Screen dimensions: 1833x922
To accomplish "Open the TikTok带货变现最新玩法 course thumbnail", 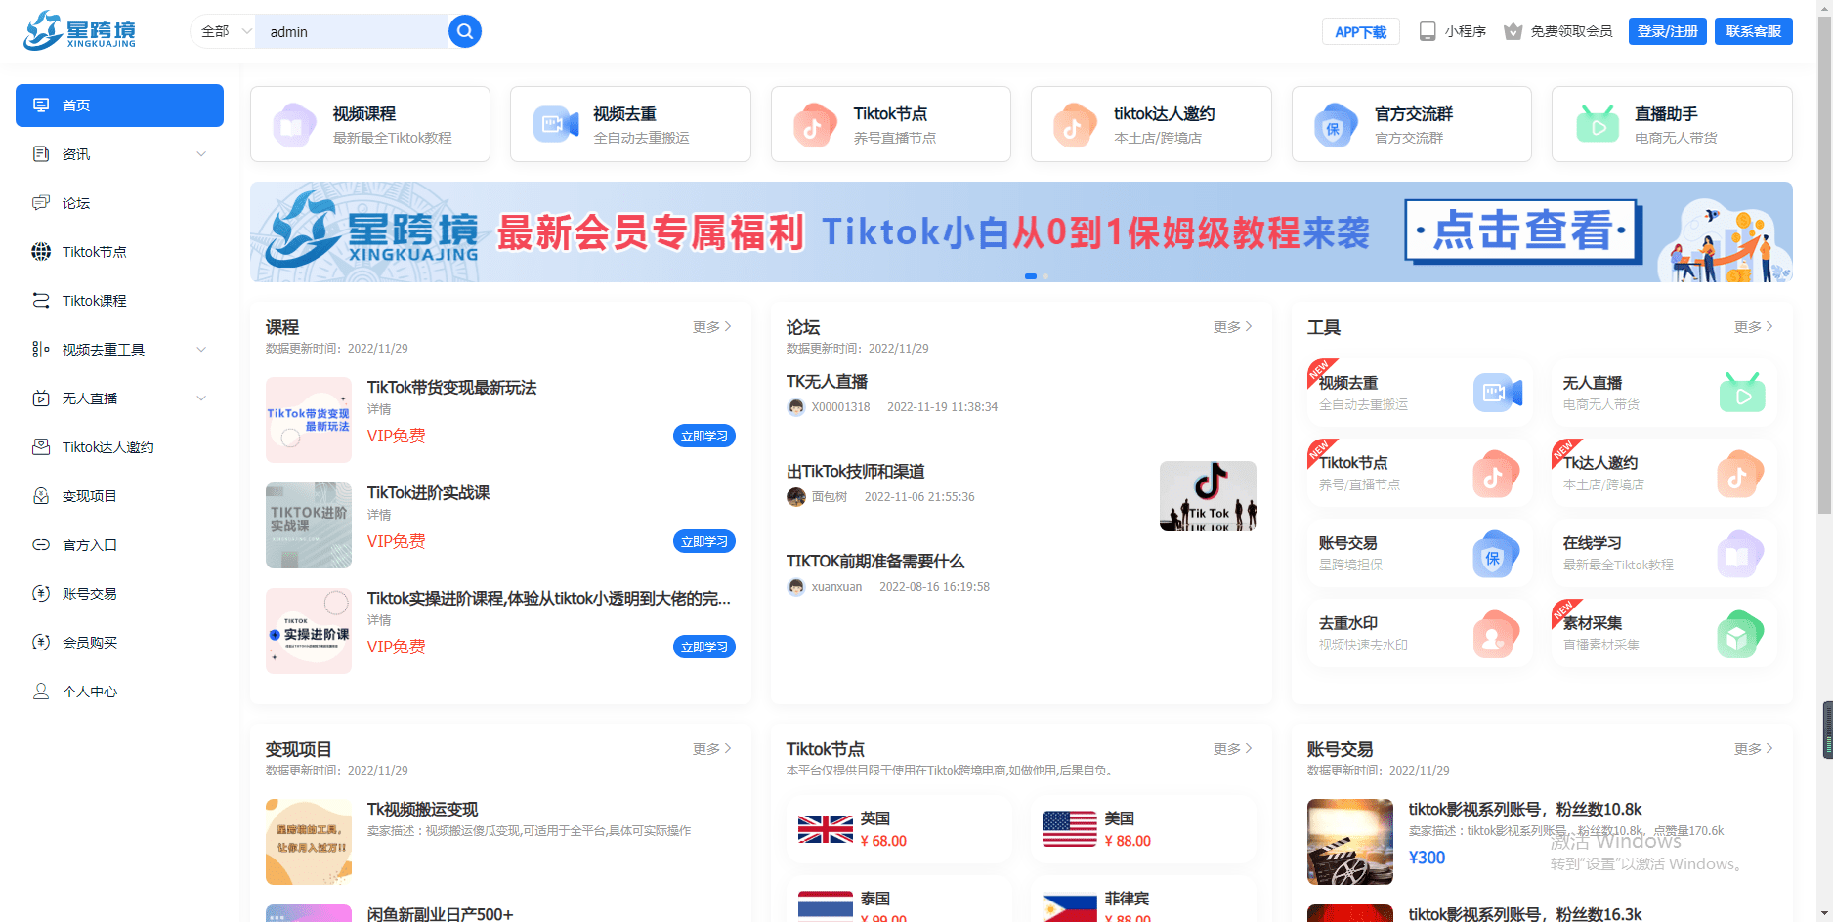I will point(309,420).
